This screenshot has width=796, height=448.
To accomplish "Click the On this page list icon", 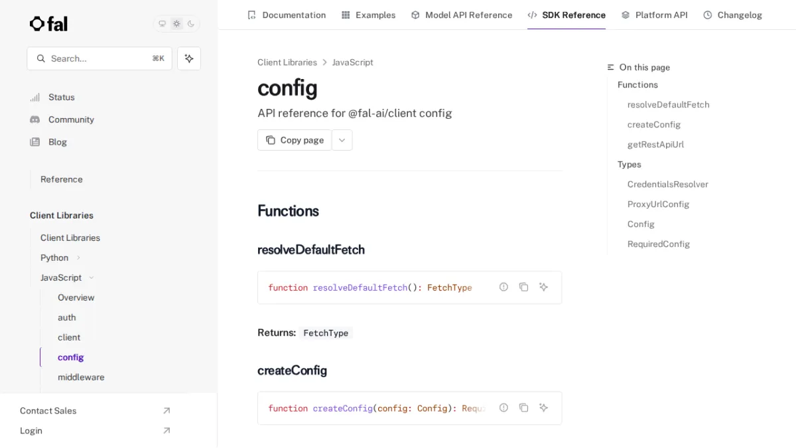I will tap(611, 67).
